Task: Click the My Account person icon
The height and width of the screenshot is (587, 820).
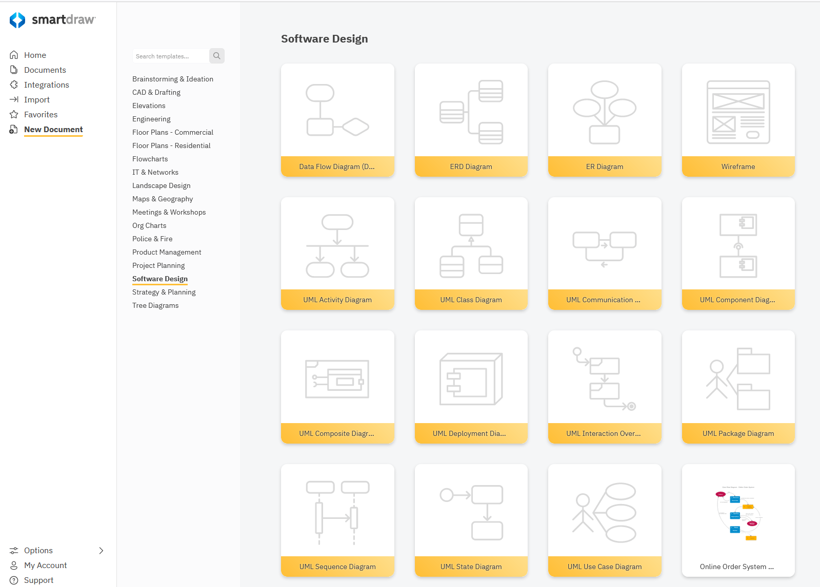Action: [x=14, y=565]
